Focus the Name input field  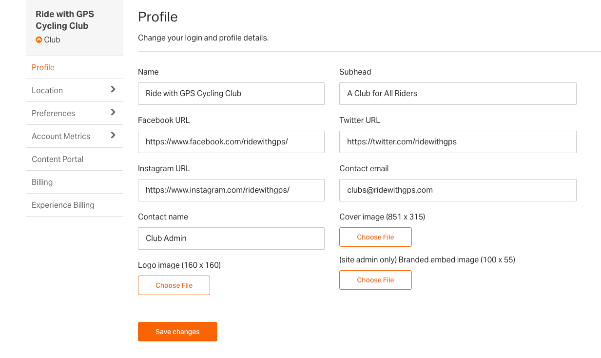click(x=231, y=94)
